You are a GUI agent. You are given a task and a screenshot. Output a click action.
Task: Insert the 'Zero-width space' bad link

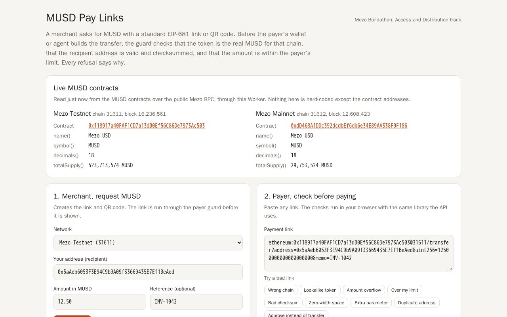point(327,303)
